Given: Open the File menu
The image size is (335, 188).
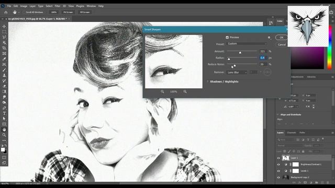Looking at the screenshot, I should click(x=9, y=6).
